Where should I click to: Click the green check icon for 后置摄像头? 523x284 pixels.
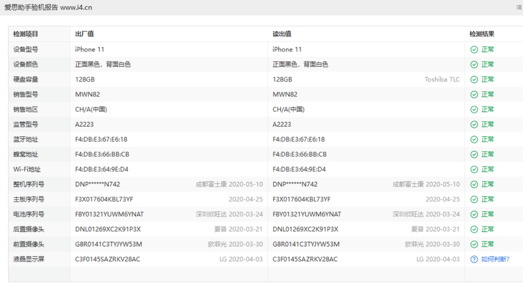click(474, 229)
